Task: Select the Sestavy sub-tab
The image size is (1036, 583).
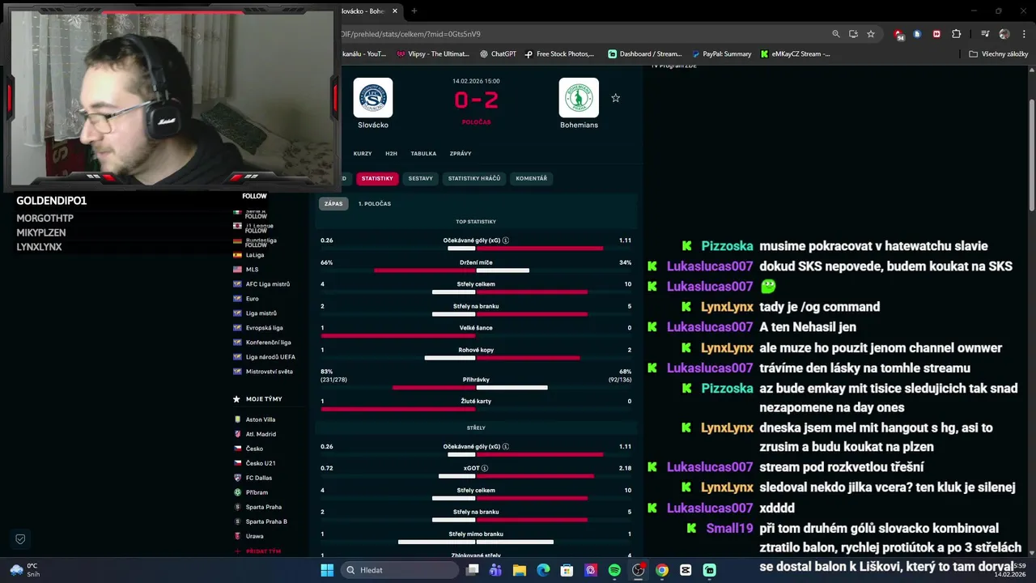Action: [x=420, y=178]
